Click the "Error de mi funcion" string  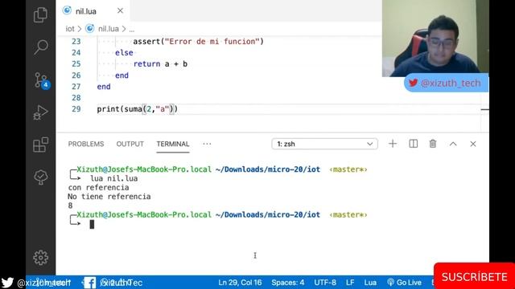(x=212, y=42)
